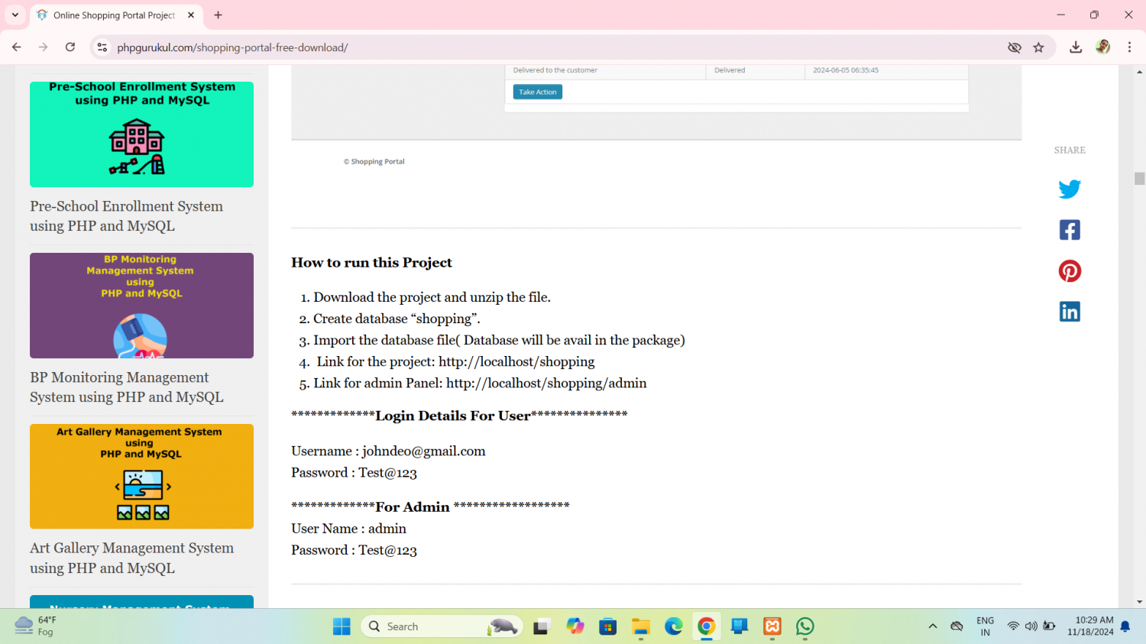Open tab search dropdown
This screenshot has width=1146, height=644.
pos(15,15)
